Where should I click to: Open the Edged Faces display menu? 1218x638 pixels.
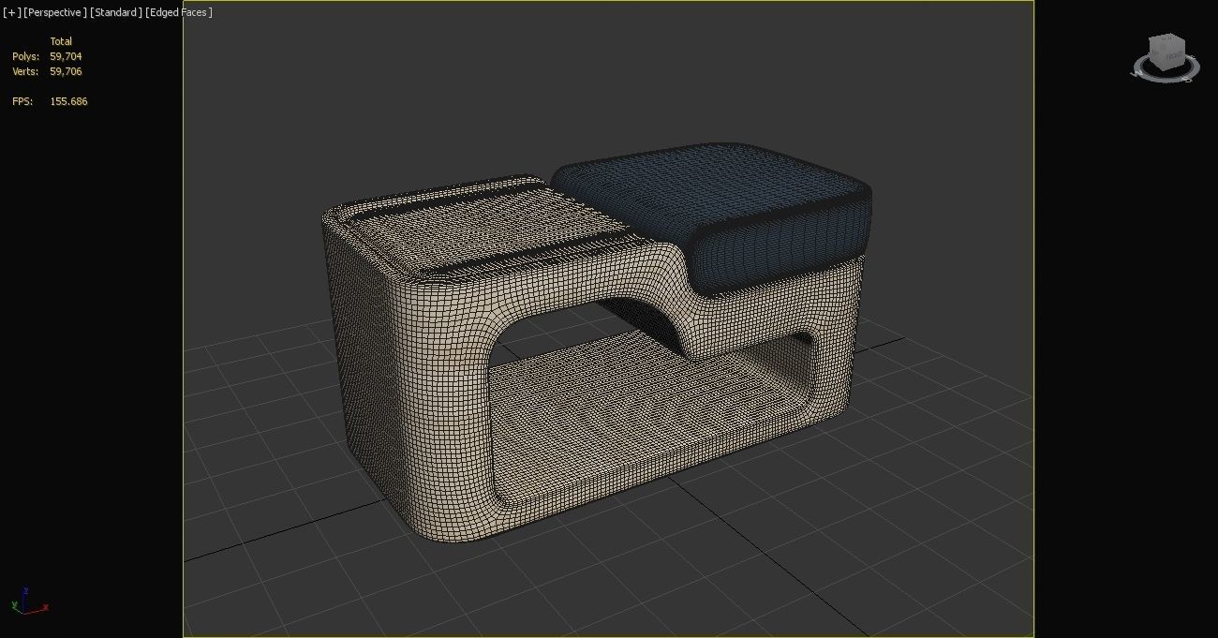click(179, 12)
